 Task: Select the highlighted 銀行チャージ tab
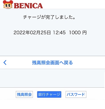(49, 94)
